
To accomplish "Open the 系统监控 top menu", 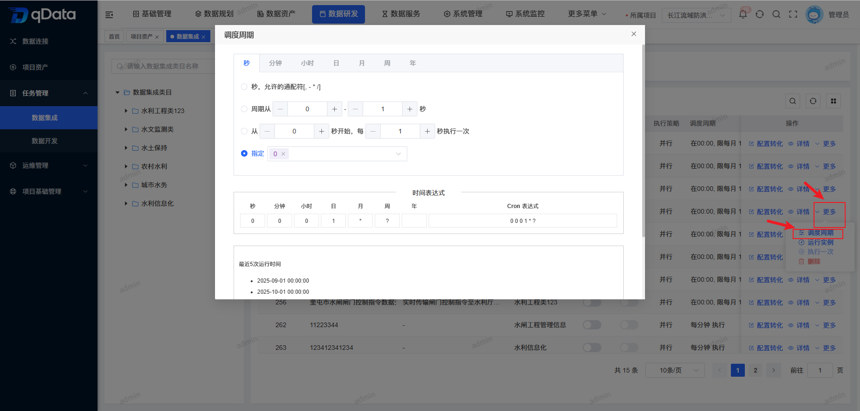I will [x=525, y=14].
